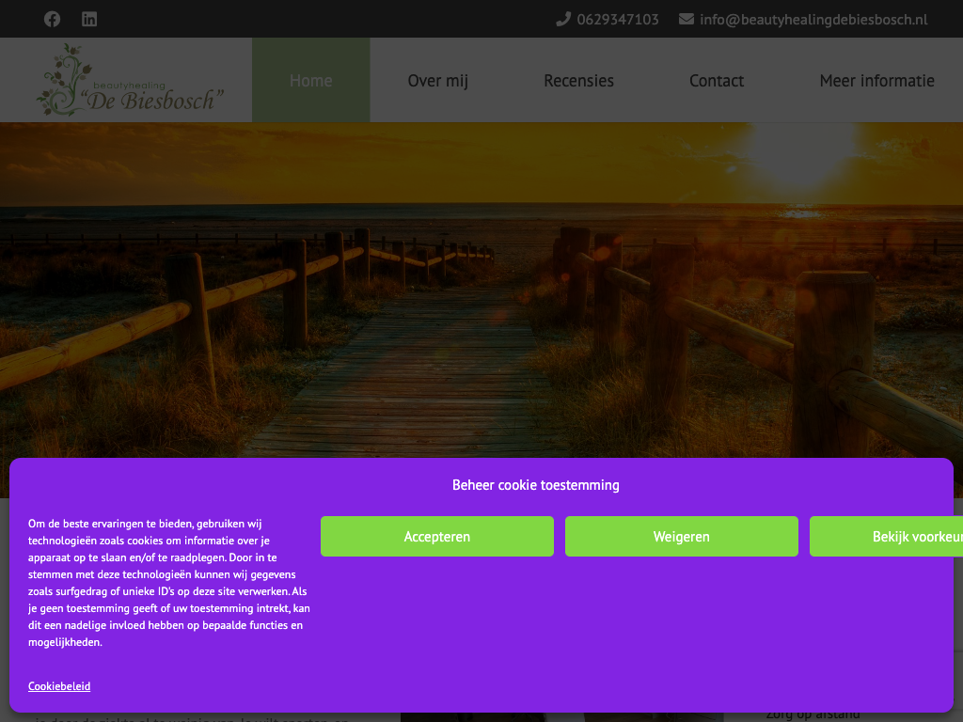Image resolution: width=963 pixels, height=722 pixels.
Task: Click the cookie explanation paragraph text
Action: [169, 583]
